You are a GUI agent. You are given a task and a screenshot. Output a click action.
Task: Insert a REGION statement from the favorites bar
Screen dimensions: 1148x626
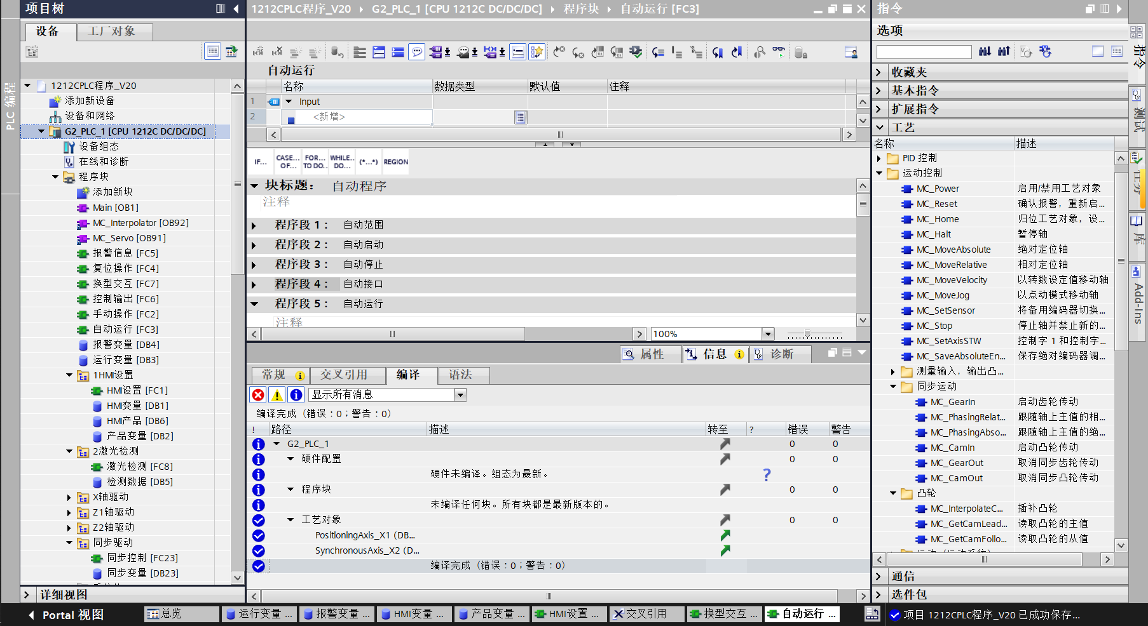click(395, 162)
